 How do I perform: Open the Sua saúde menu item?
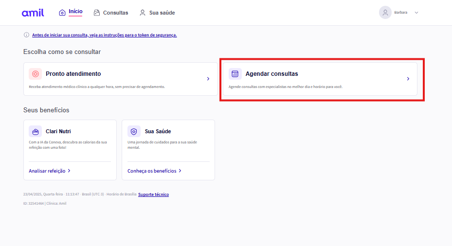click(x=162, y=13)
